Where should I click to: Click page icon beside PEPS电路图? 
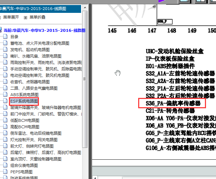[5, 172]
